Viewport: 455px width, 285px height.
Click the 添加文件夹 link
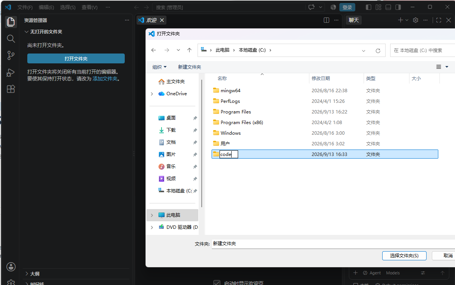(x=105, y=79)
